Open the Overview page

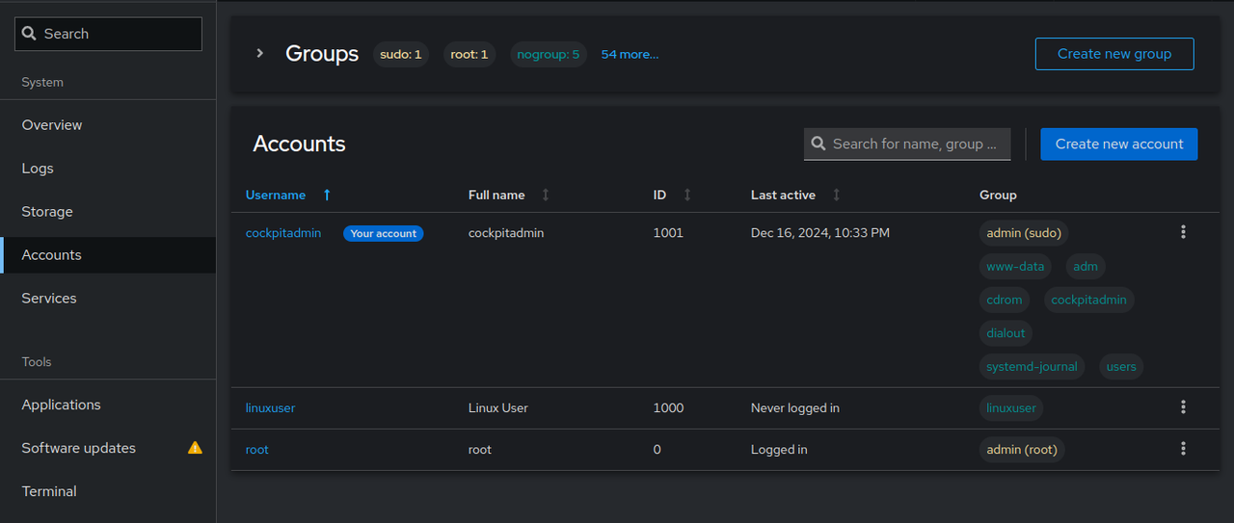tap(108, 125)
